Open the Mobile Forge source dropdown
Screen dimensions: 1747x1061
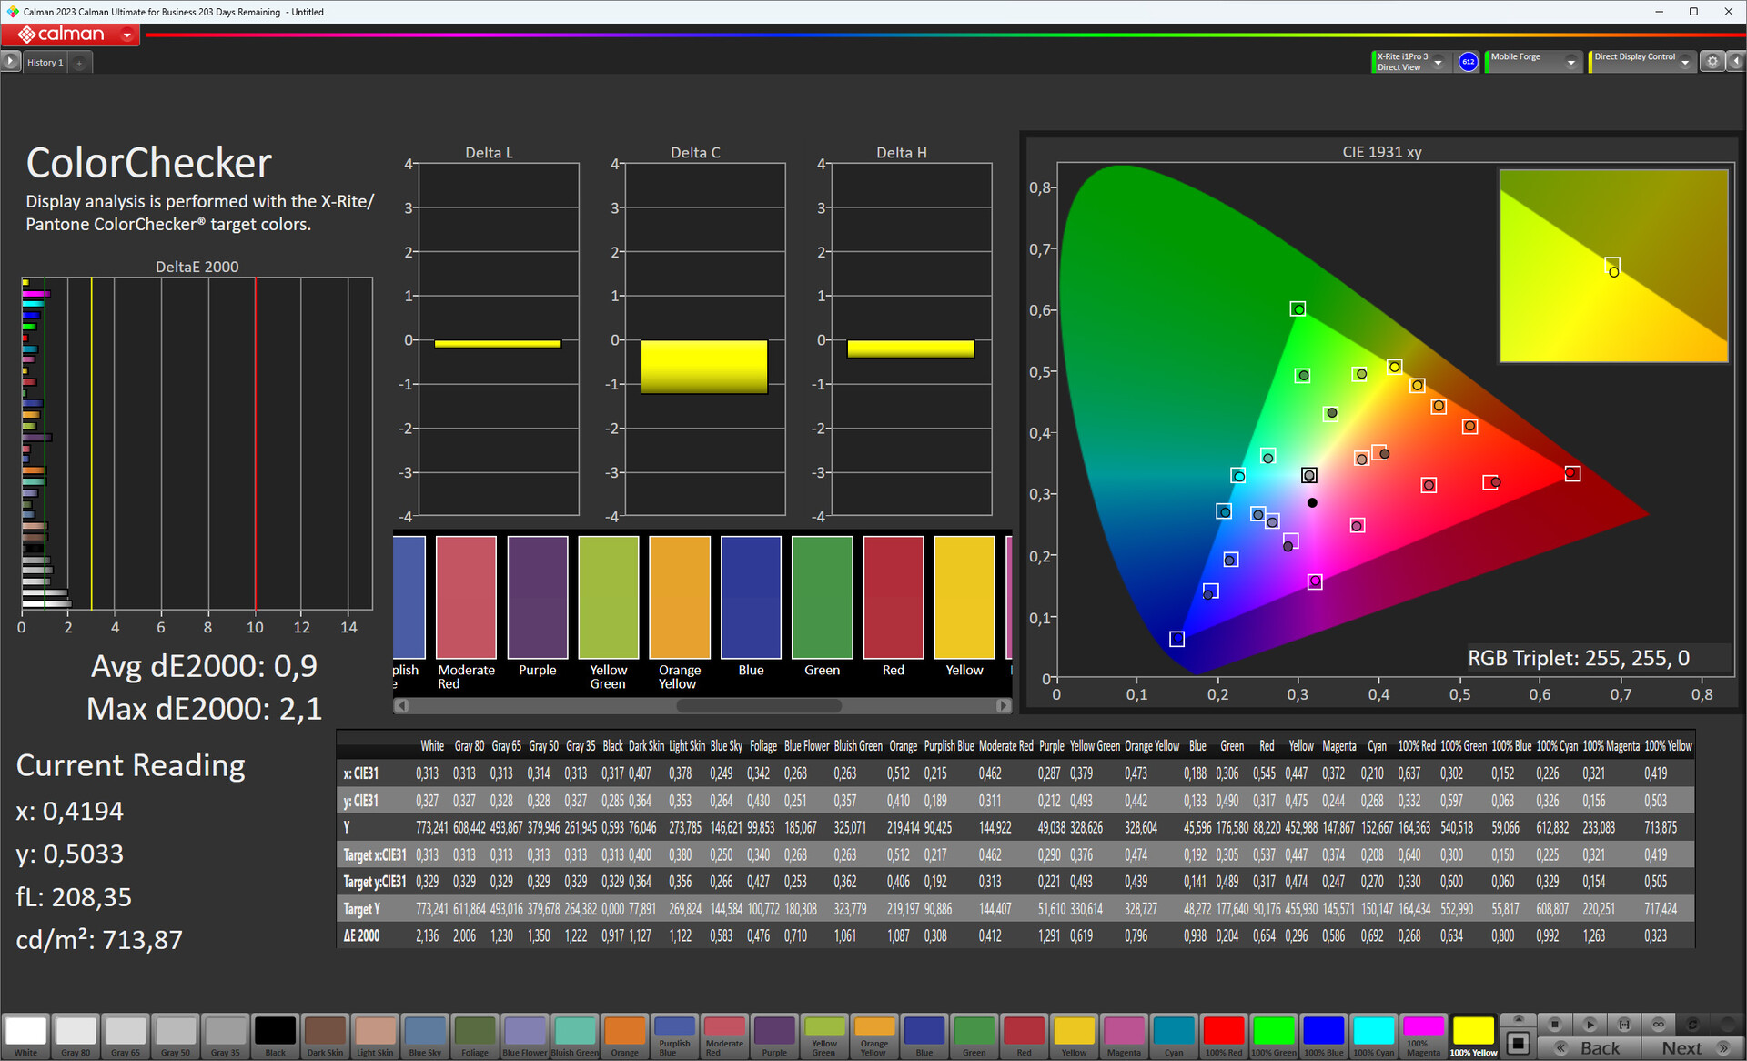tap(1570, 62)
